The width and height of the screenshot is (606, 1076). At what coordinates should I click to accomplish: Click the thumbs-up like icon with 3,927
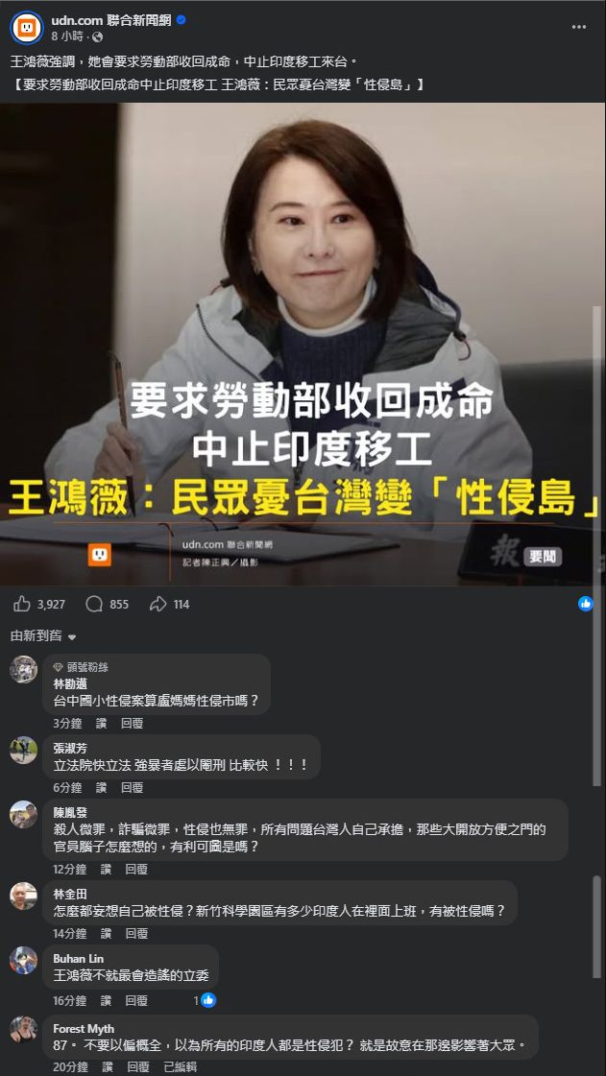(22, 604)
